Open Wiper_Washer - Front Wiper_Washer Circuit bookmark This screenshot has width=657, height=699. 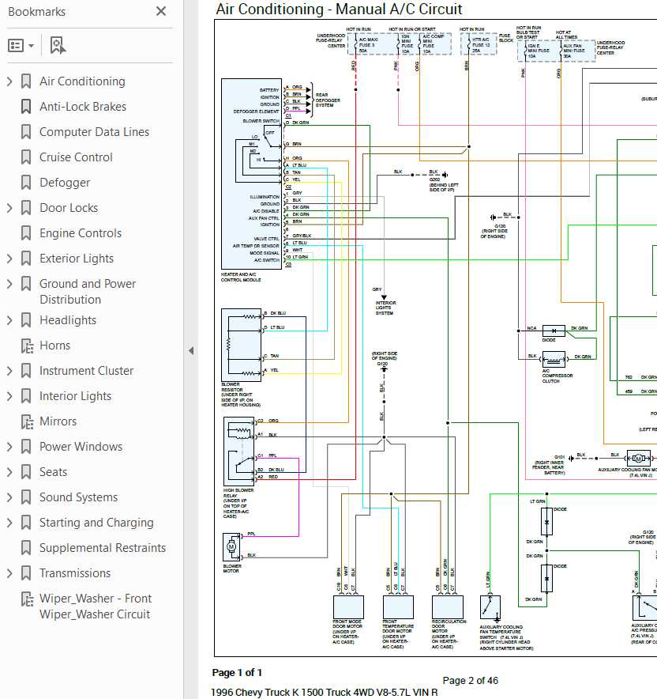[x=96, y=606]
